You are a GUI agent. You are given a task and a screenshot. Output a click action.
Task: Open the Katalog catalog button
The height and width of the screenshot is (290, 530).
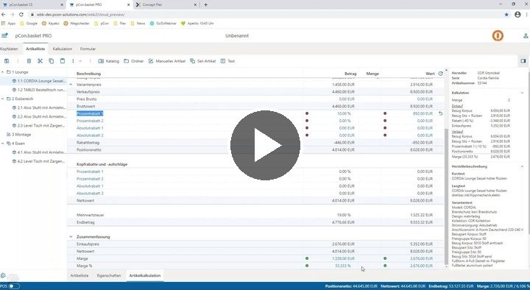click(x=108, y=61)
